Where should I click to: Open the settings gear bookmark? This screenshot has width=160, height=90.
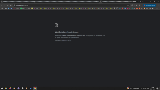(x=150, y=8)
